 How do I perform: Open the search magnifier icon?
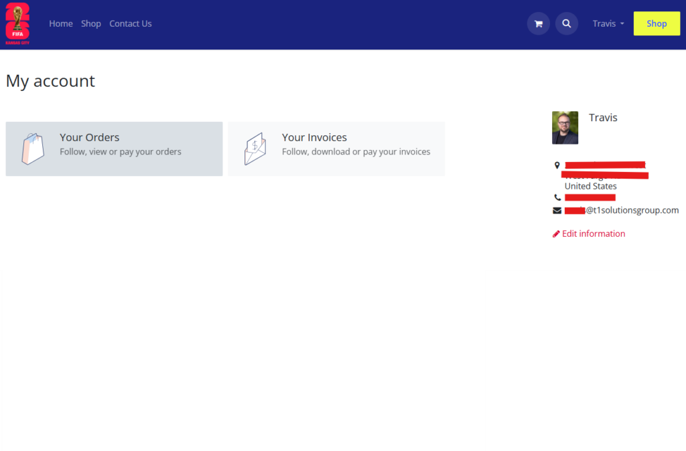pyautogui.click(x=567, y=23)
